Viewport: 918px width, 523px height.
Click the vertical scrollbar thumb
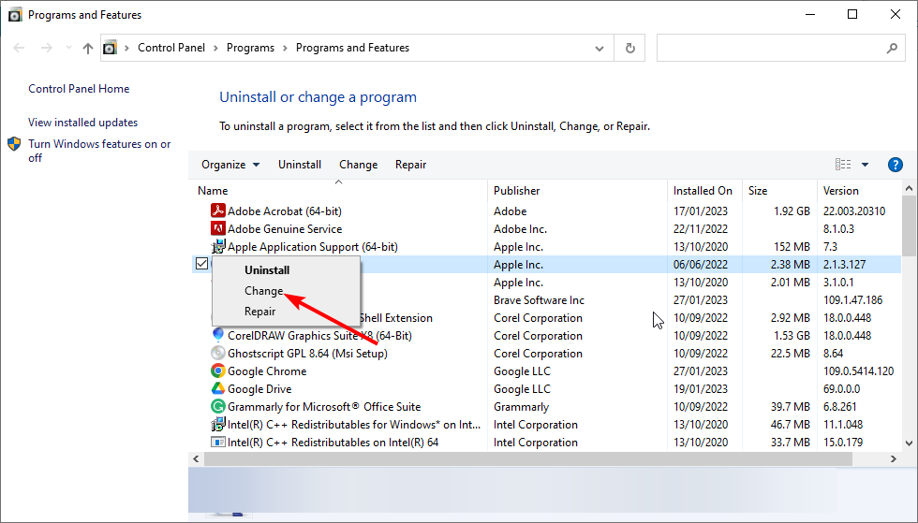coord(909,225)
